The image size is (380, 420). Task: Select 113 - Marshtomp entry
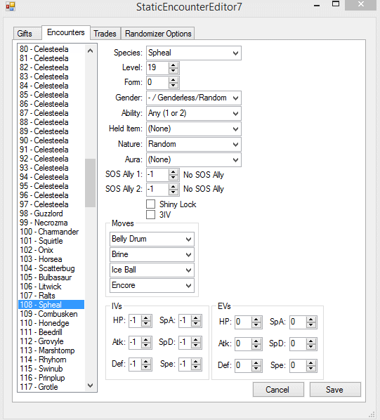(51, 350)
